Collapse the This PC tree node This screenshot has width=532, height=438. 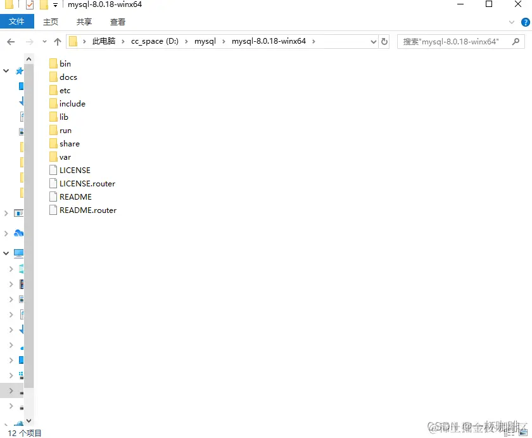point(6,254)
